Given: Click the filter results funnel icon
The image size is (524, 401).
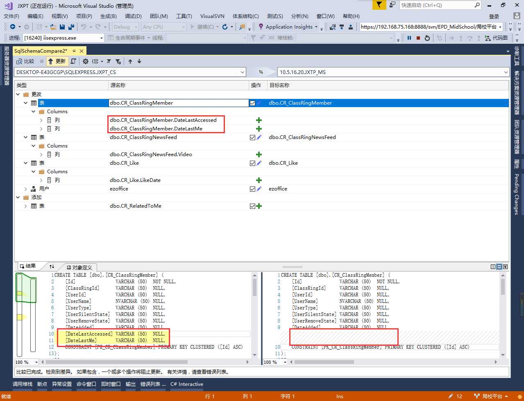Looking at the screenshot, I should (x=109, y=61).
